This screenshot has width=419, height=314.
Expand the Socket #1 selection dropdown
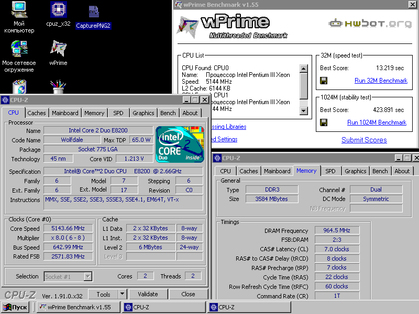87,277
